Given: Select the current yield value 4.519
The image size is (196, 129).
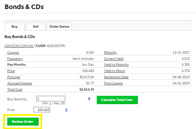Looking at the screenshot, I should (x=186, y=59).
